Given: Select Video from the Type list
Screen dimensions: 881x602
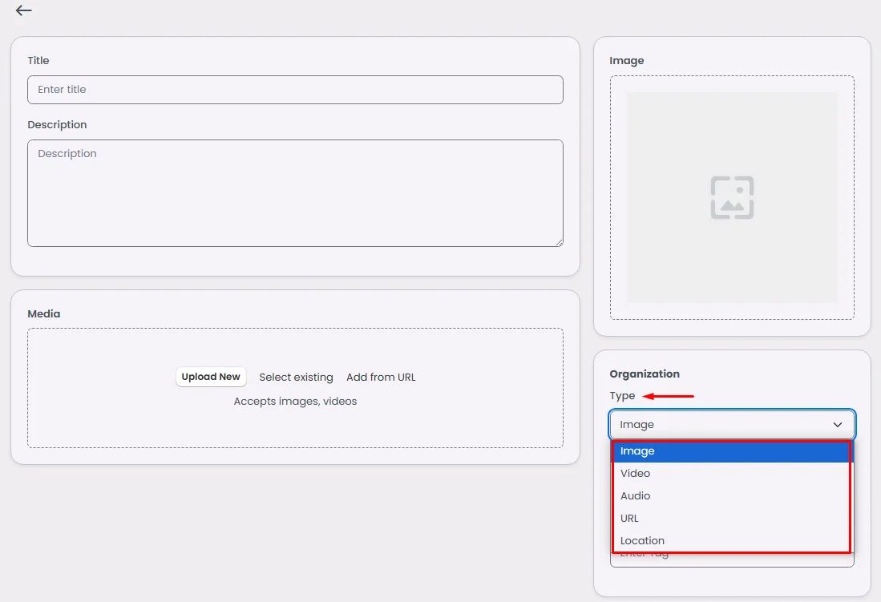Looking at the screenshot, I should point(730,474).
